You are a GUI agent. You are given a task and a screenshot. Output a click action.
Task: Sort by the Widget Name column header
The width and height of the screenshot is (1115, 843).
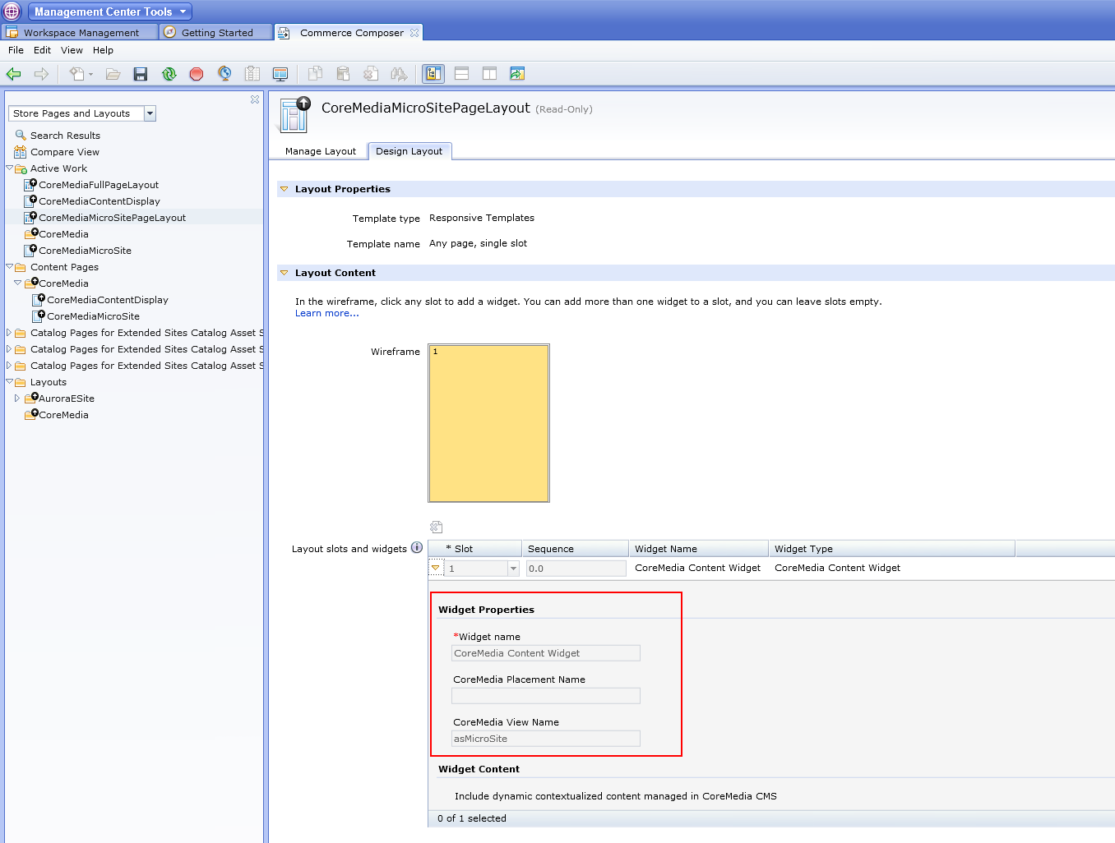point(698,549)
